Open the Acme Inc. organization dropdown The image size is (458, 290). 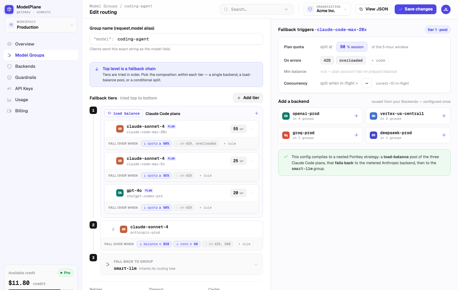(327, 9)
